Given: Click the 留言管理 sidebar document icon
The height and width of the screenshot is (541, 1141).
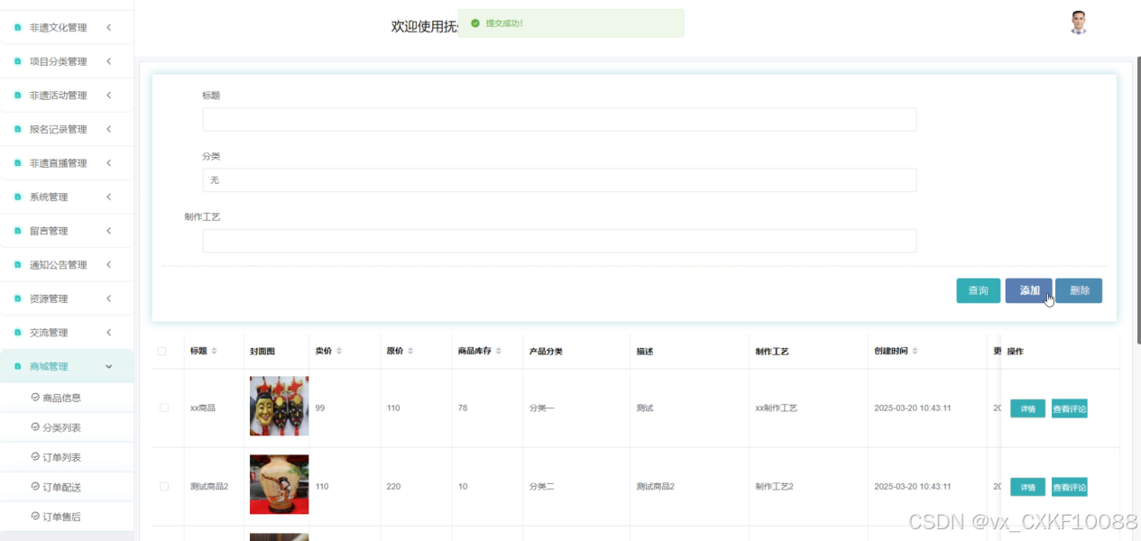Looking at the screenshot, I should pyautogui.click(x=17, y=231).
